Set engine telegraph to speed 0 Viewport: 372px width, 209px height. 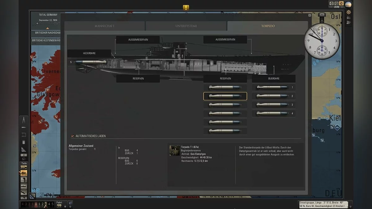pyautogui.click(x=36, y=204)
